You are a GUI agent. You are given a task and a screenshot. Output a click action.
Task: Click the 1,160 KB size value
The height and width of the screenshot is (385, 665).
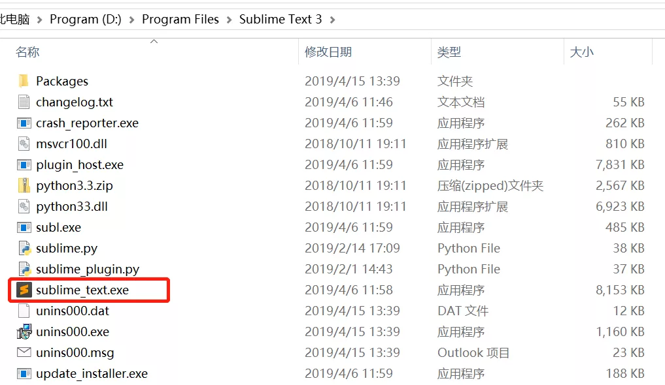(x=620, y=331)
